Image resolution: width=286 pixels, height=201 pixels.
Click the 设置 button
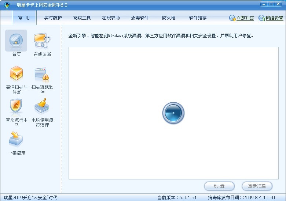(x=219, y=186)
